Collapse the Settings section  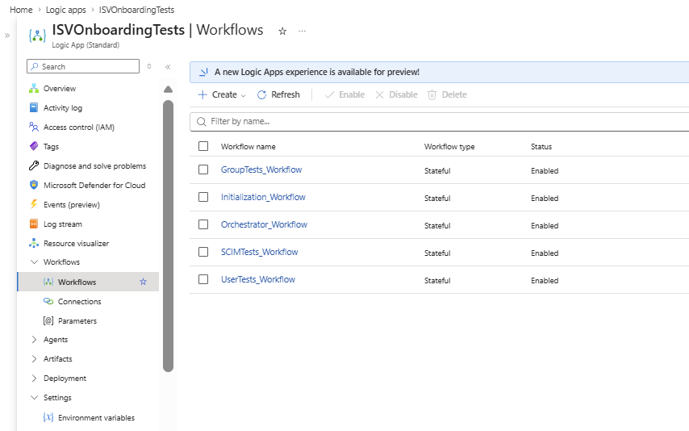point(34,397)
